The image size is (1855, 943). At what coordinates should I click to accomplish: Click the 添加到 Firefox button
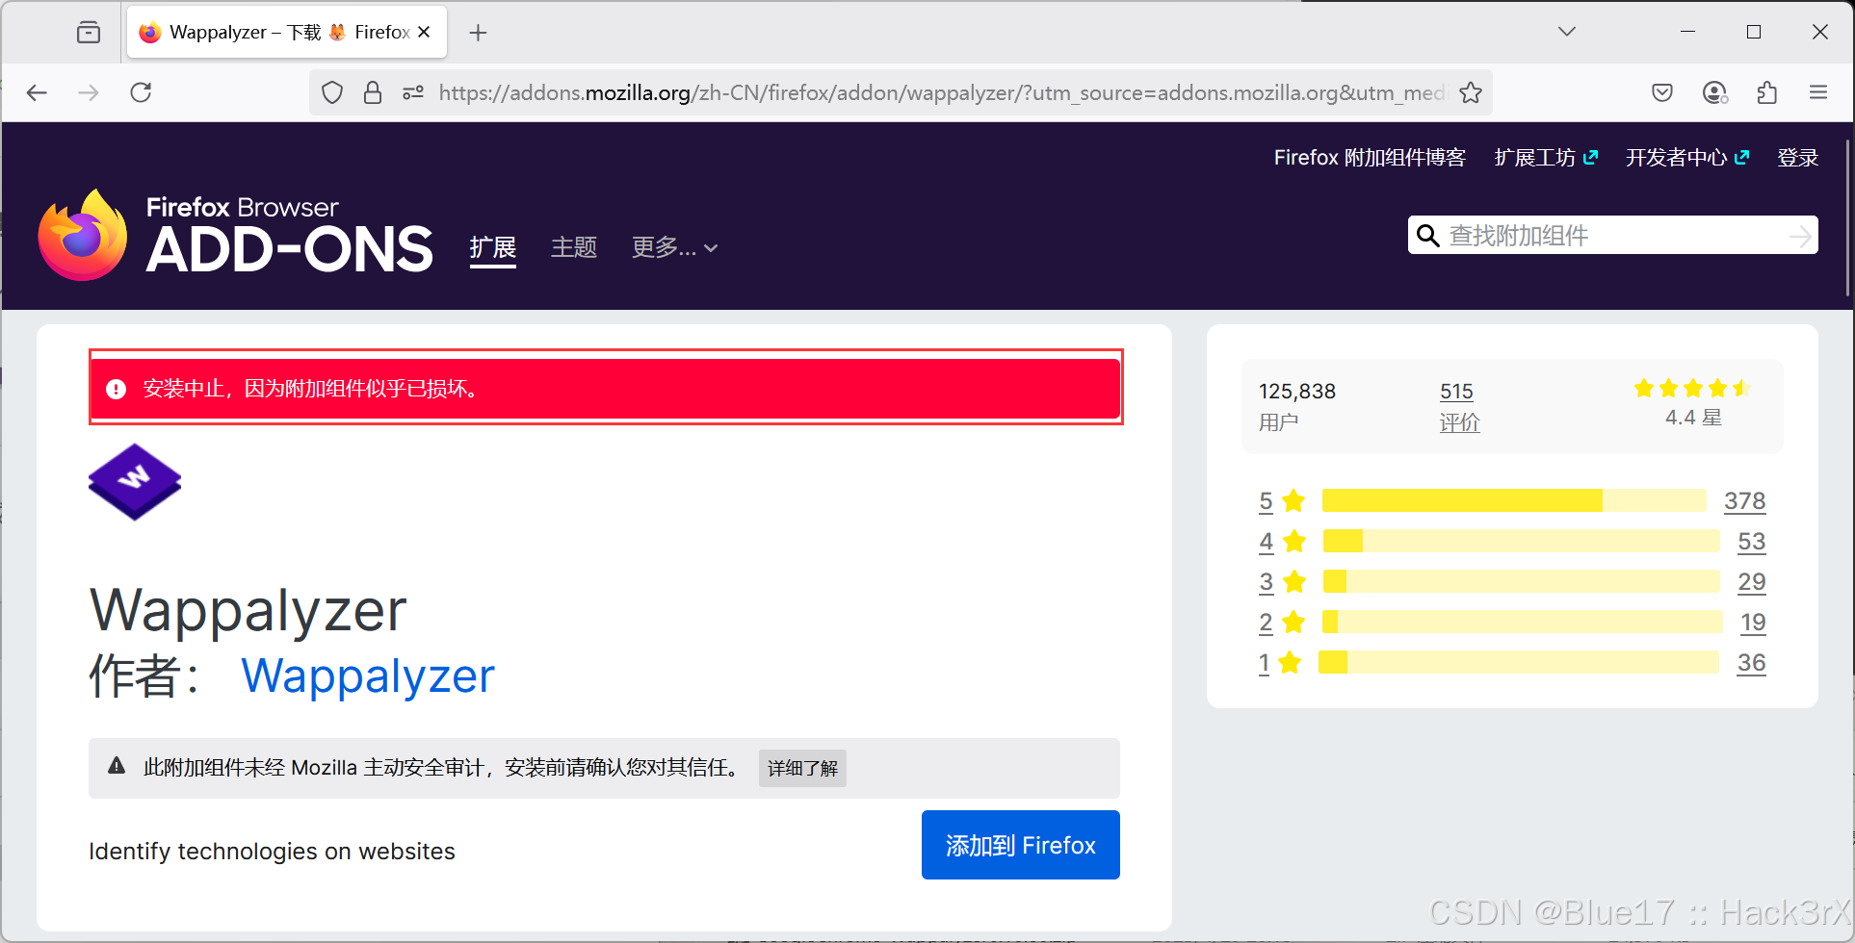[1021, 845]
